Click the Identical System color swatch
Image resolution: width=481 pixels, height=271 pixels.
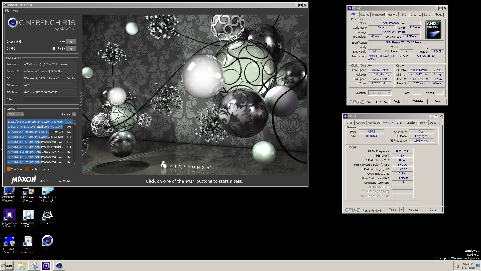pyautogui.click(x=27, y=169)
